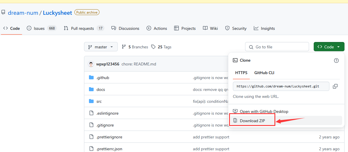Open the Luckysheet repository link
The height and width of the screenshot is (152, 348).
(58, 13)
